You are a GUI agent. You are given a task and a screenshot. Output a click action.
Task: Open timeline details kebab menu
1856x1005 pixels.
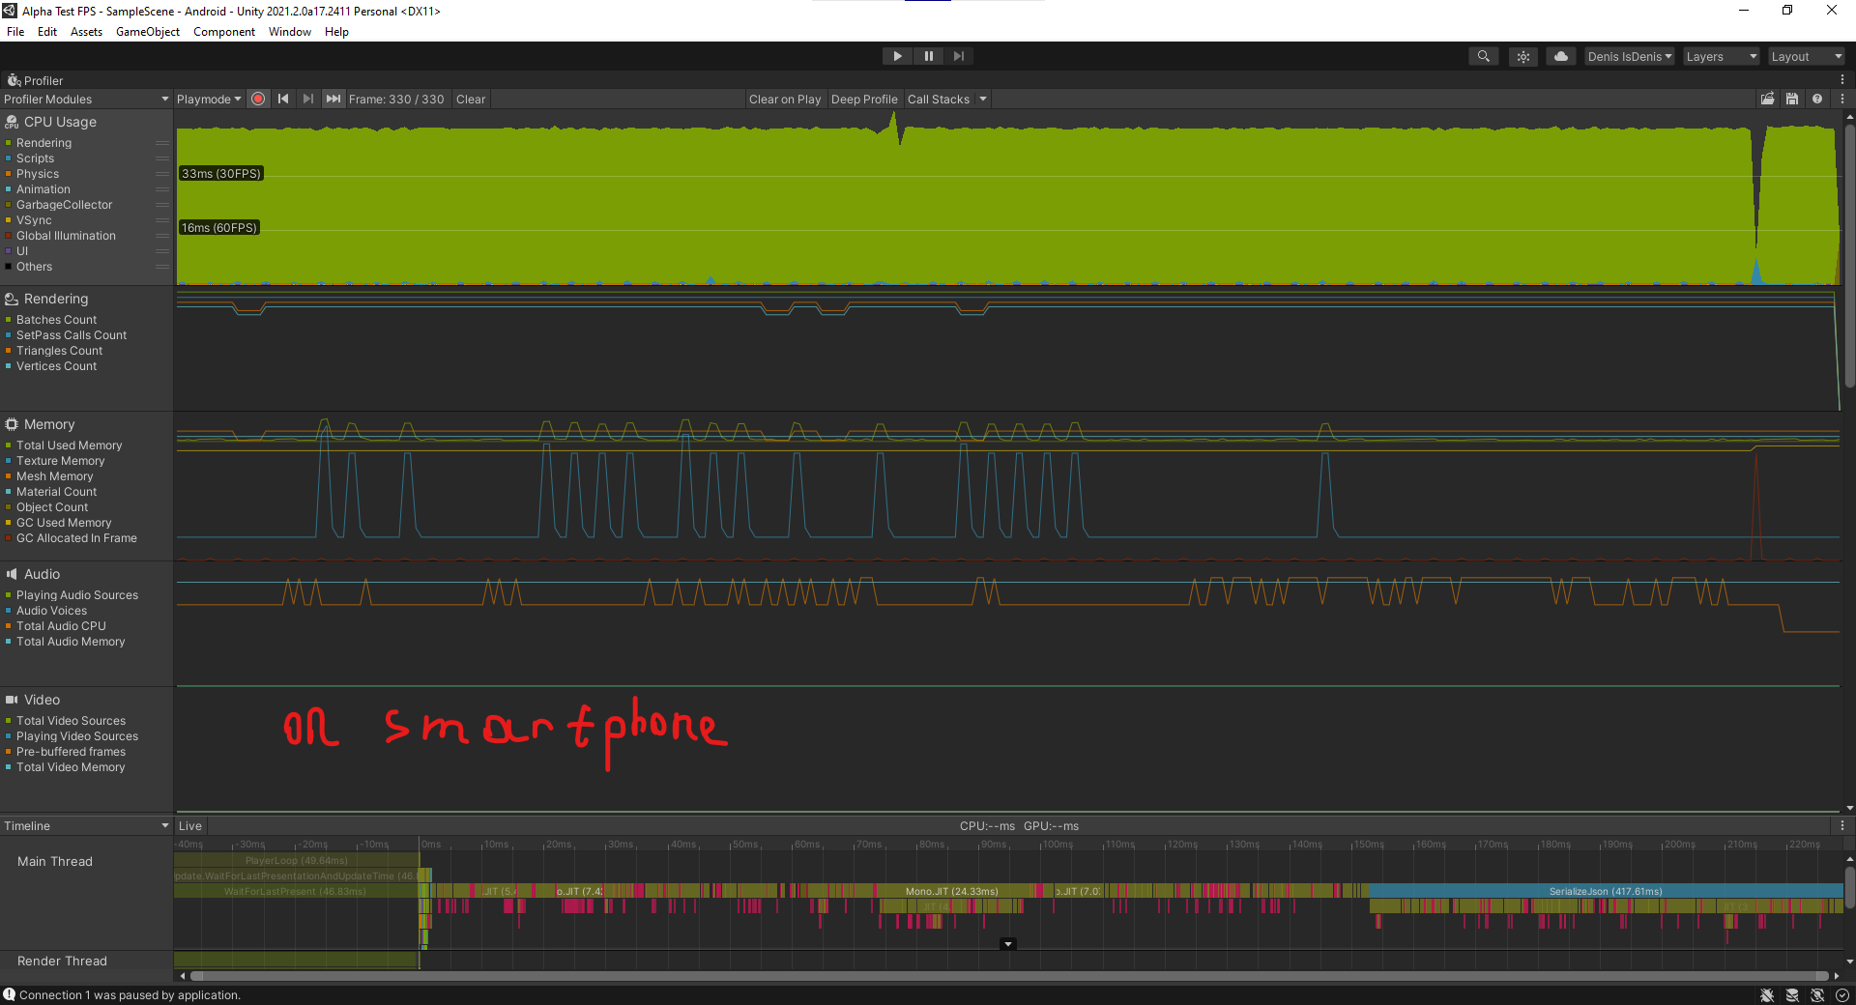click(1842, 825)
